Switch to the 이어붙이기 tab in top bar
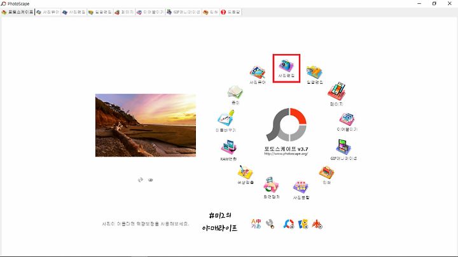This screenshot has height=257, width=458. click(x=150, y=12)
